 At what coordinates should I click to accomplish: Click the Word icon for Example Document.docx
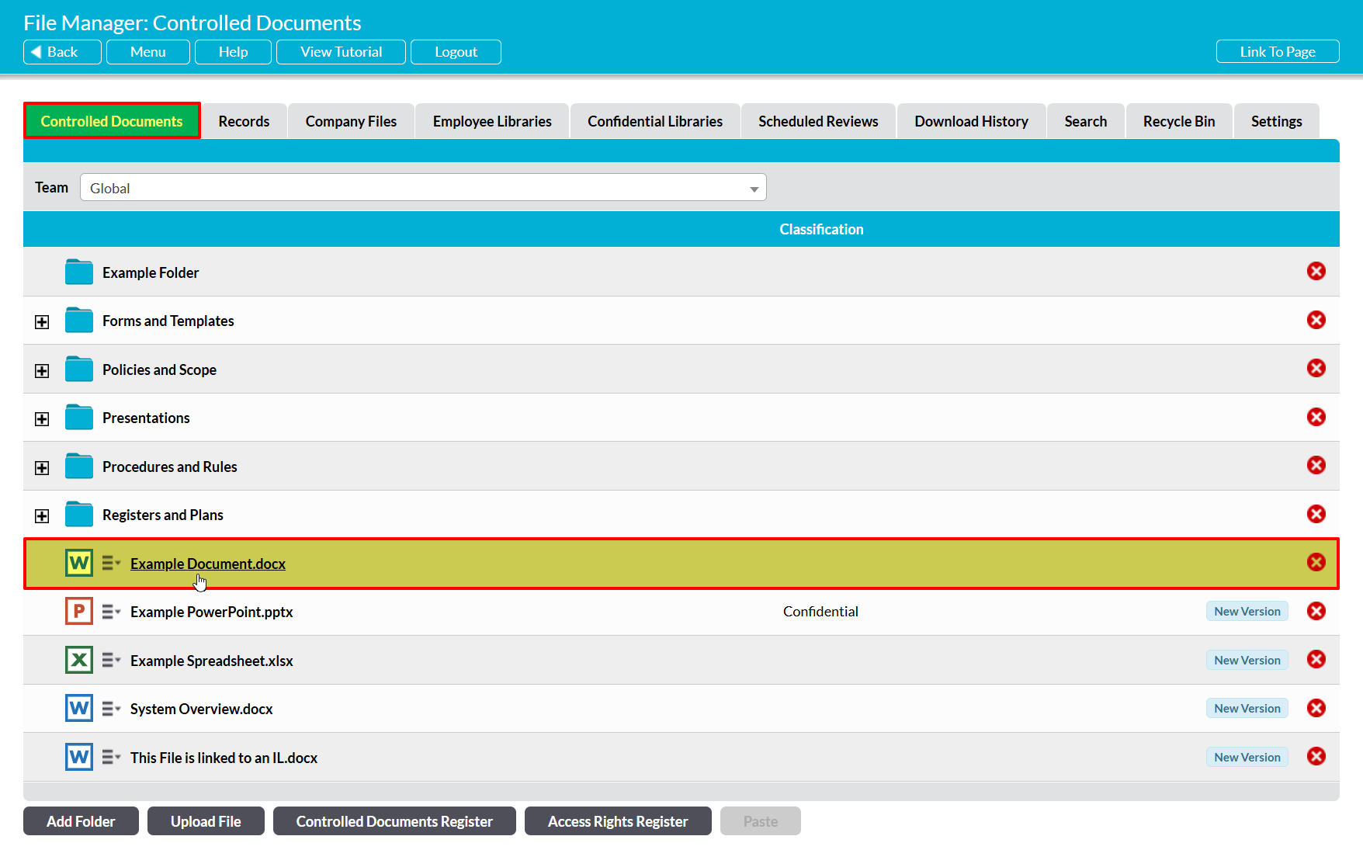[x=79, y=563]
